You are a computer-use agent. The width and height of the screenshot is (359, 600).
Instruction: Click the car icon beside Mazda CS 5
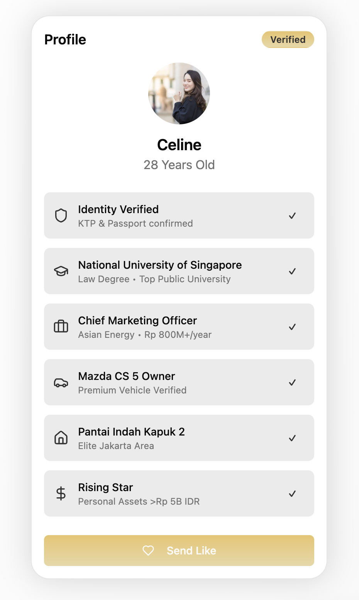[x=61, y=383]
